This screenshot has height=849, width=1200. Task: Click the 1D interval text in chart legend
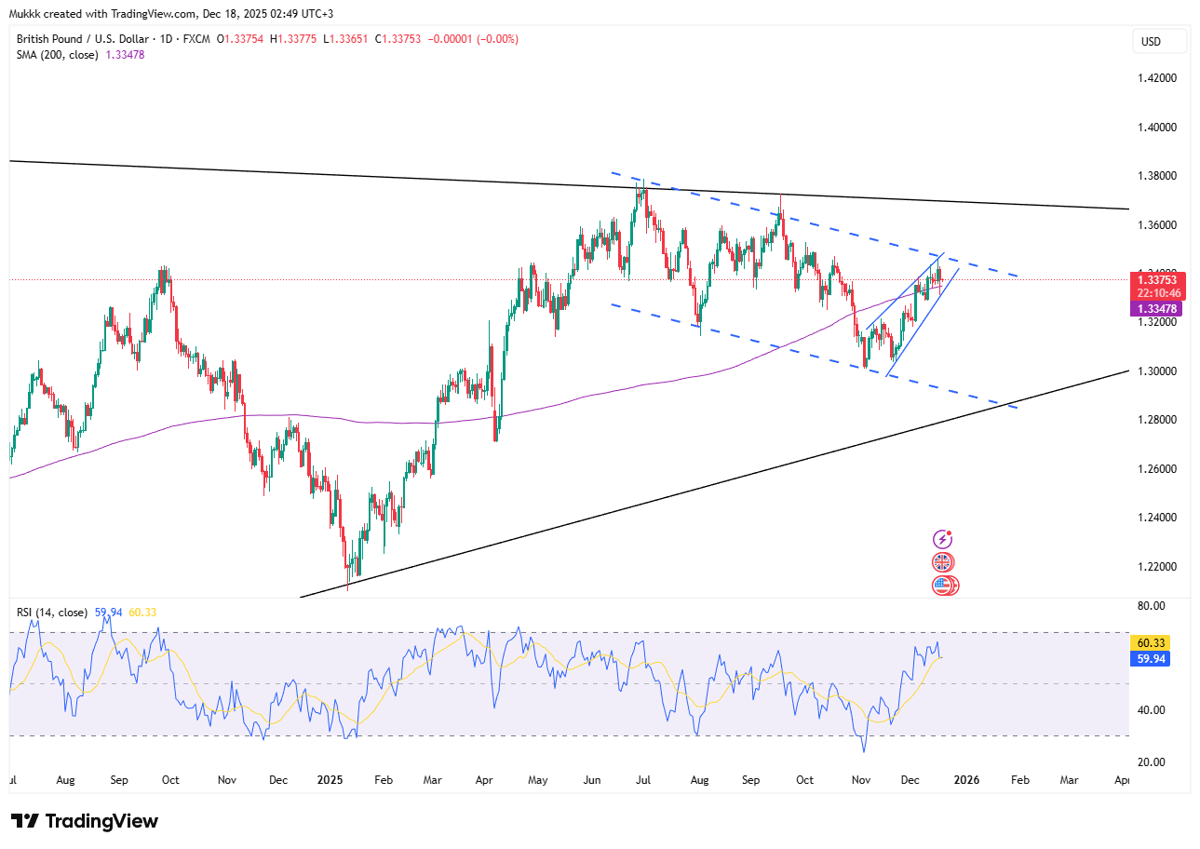click(170, 39)
